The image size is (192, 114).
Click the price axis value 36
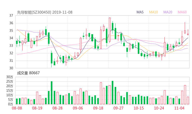[11, 23]
